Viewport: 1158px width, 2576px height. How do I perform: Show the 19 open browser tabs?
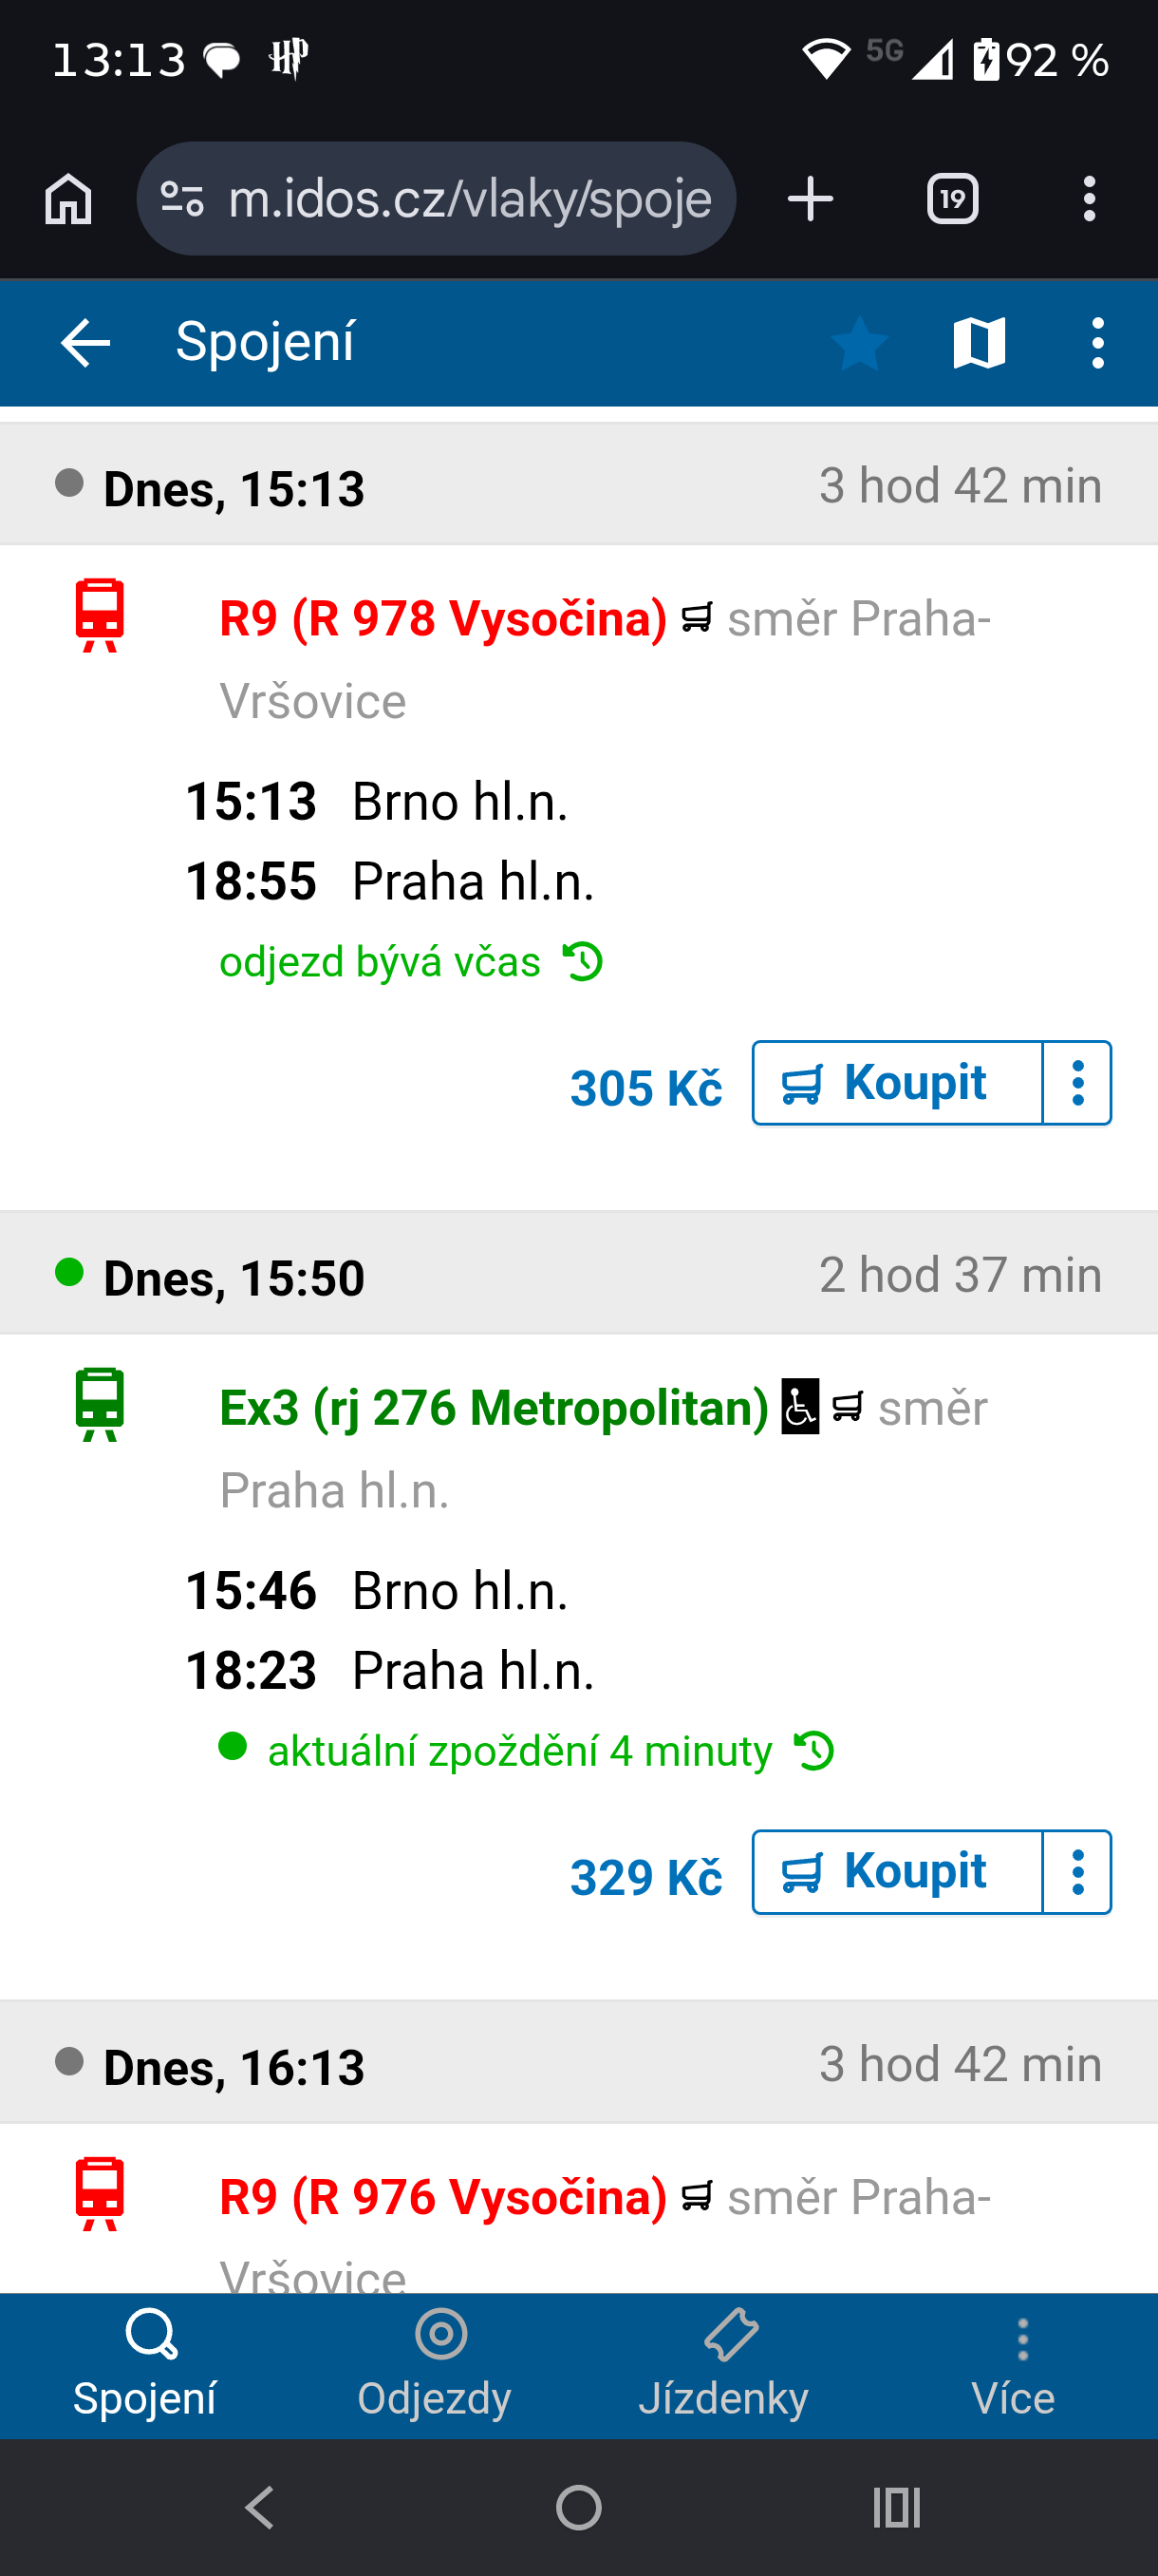tap(951, 198)
